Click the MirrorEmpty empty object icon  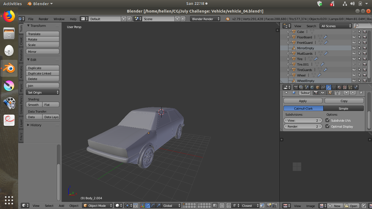(294, 48)
